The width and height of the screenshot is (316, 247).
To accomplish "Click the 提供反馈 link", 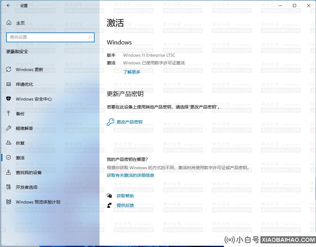I will (125, 205).
